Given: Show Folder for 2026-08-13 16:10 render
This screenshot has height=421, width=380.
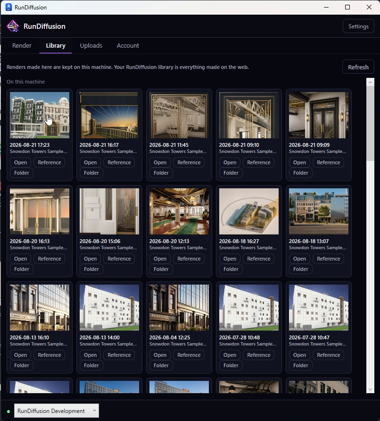Looking at the screenshot, I should (x=22, y=365).
